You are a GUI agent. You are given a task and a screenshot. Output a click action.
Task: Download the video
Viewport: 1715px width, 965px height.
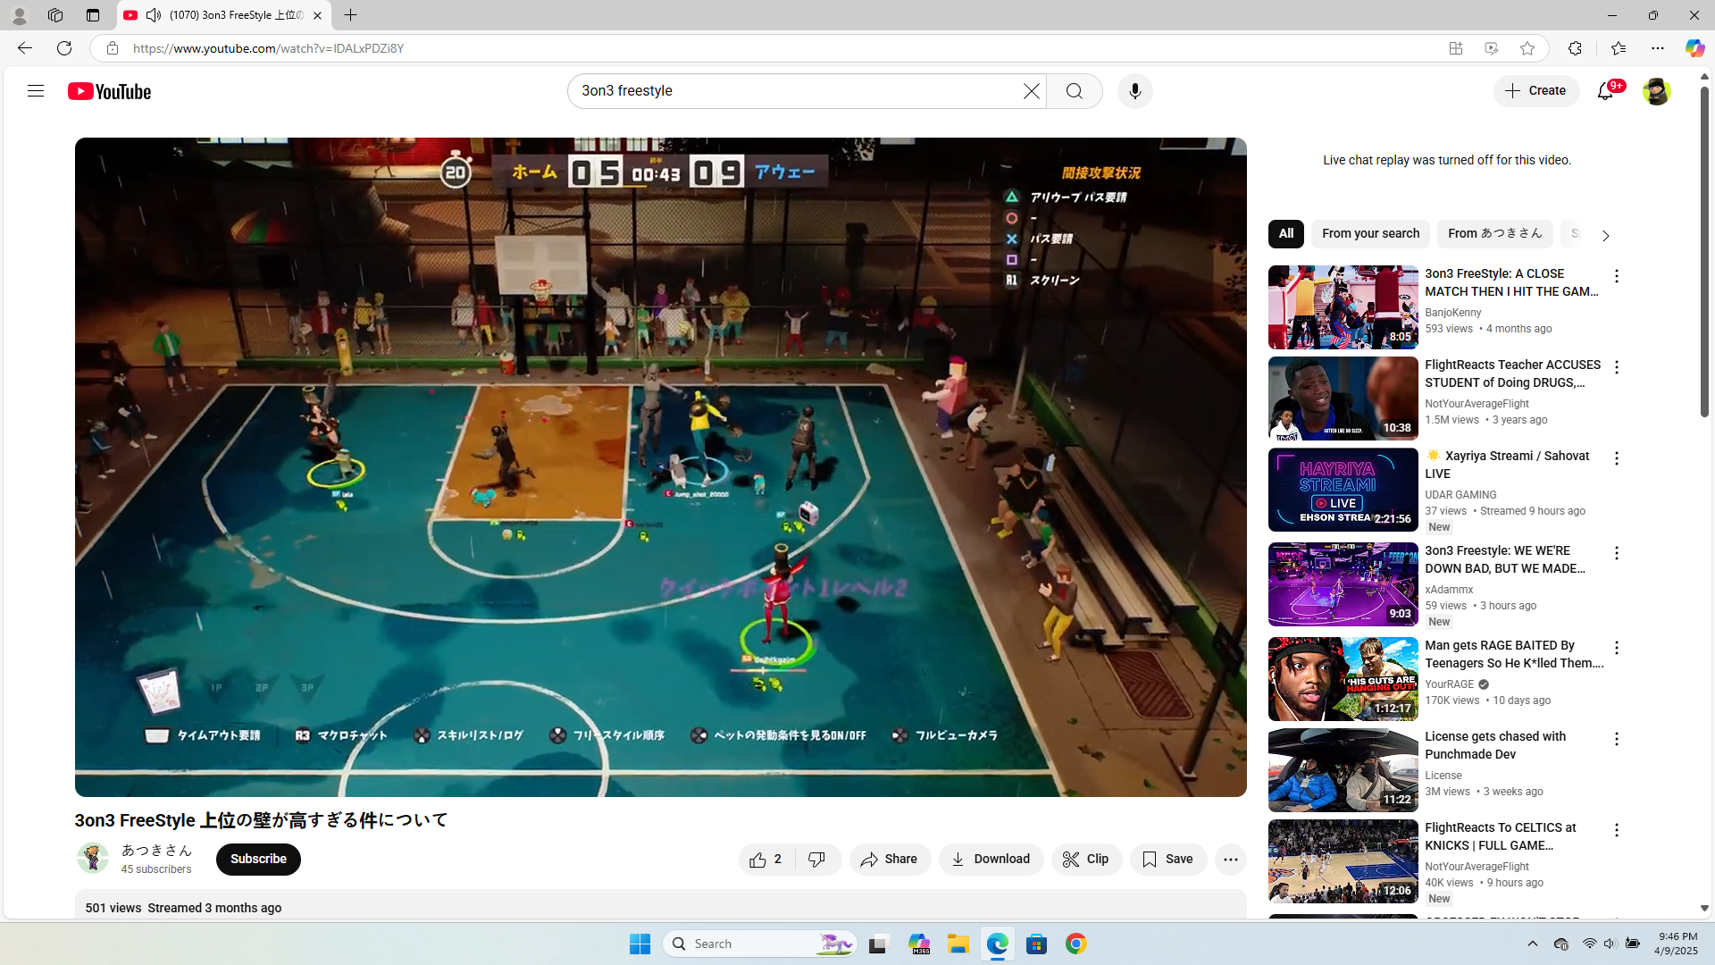coord(991,860)
